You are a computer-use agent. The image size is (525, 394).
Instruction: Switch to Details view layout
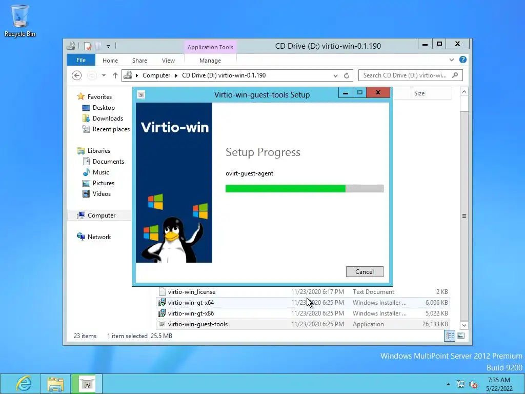[x=450, y=336]
